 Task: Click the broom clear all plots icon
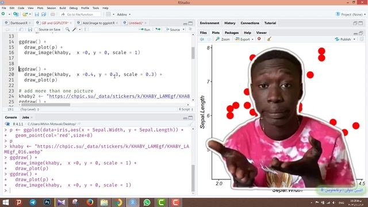click(269, 39)
